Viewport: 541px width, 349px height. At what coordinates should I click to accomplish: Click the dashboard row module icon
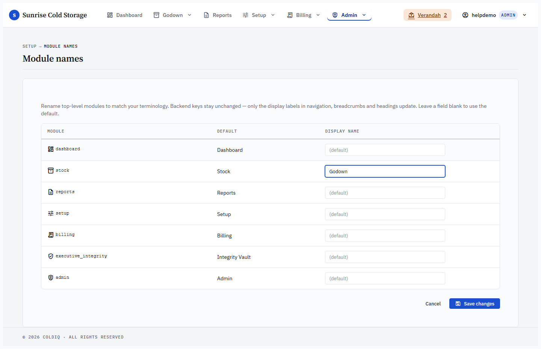coord(51,149)
